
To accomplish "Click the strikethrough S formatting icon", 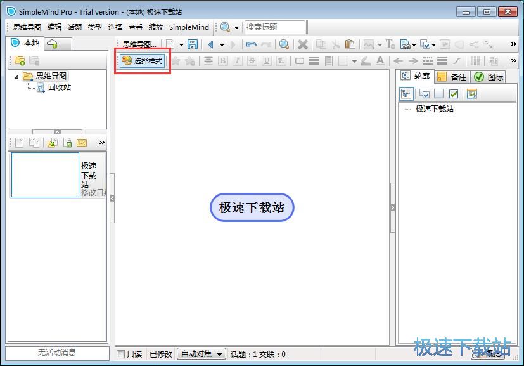I will click(252, 61).
